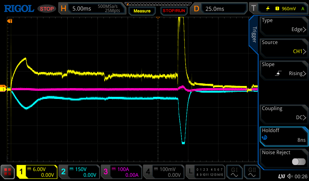
Task: Click the orange T trigger level marker
Action: point(10,21)
